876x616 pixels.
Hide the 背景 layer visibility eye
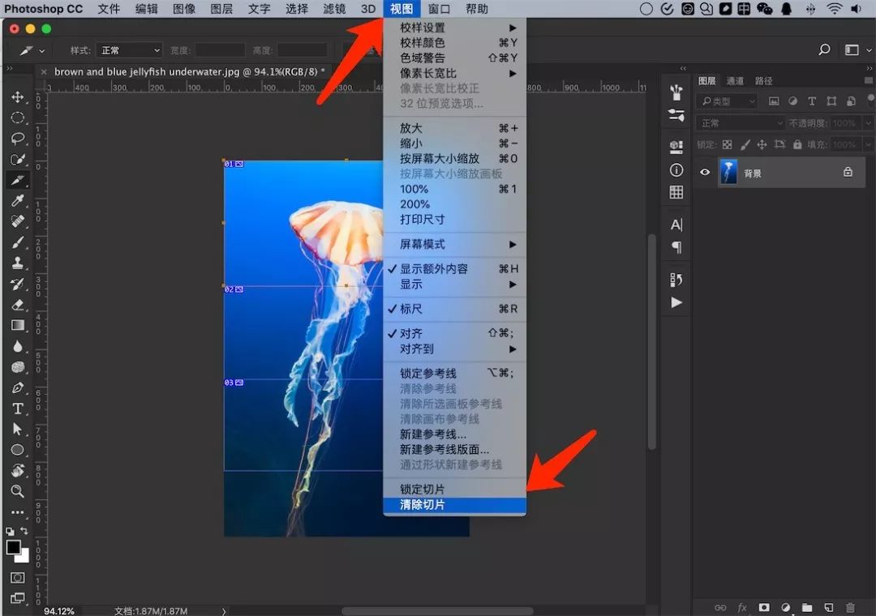705,172
